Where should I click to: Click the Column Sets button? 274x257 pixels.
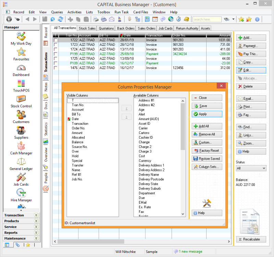(207, 167)
